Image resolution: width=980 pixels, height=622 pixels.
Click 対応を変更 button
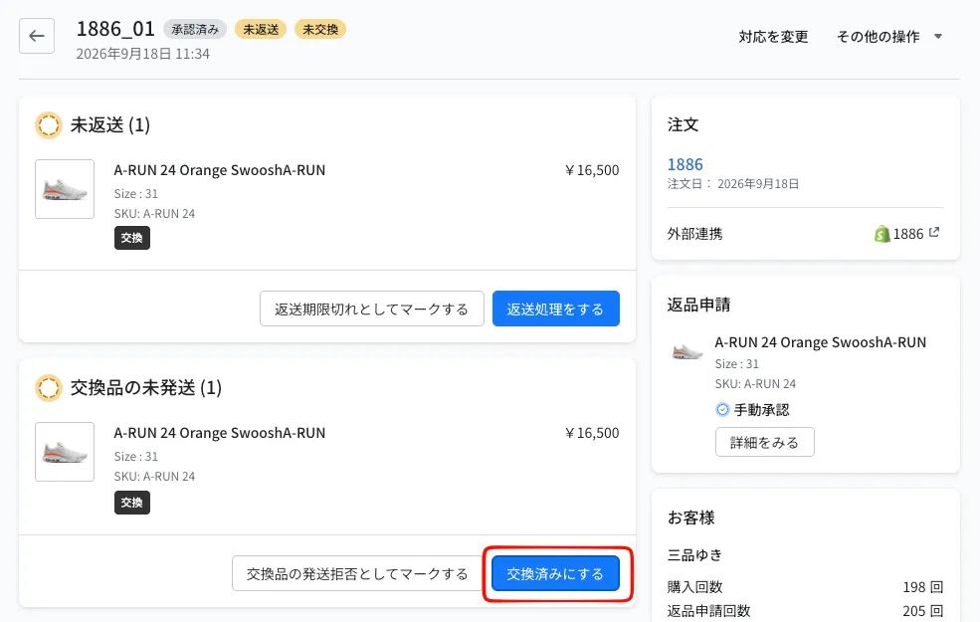[x=773, y=37]
